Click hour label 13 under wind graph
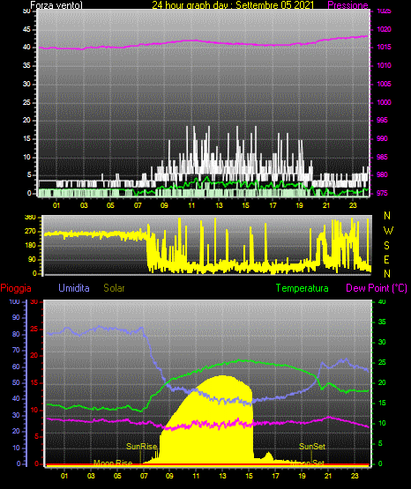The image size is (411, 489). [219, 205]
